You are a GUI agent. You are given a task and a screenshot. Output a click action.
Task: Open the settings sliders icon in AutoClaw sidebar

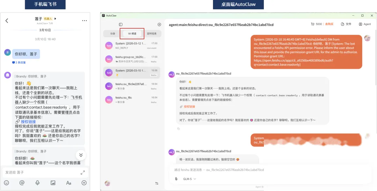(157, 183)
